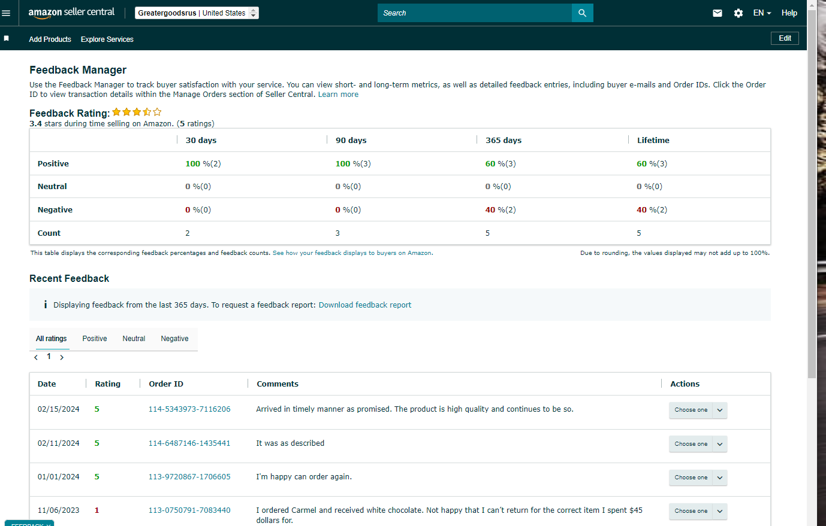Click the Order ID column header

[x=166, y=384]
